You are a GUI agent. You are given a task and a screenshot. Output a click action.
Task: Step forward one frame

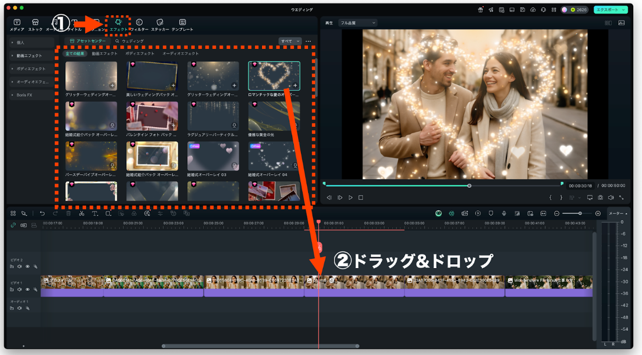pos(340,198)
